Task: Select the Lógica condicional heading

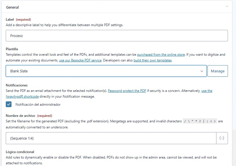Action: pos(20,152)
